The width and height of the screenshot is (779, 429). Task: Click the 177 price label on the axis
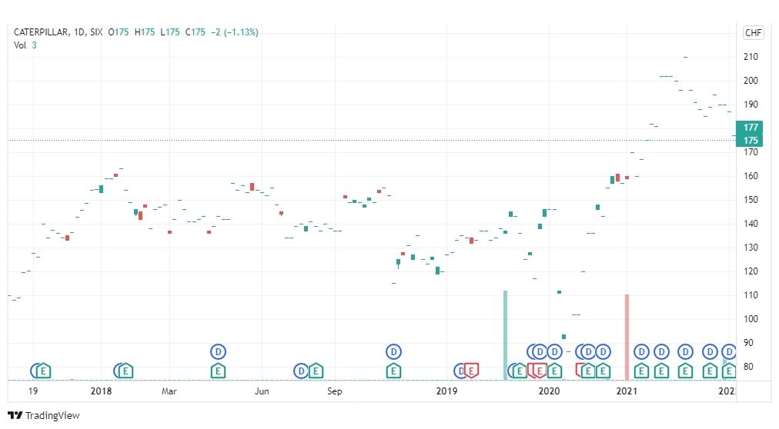pyautogui.click(x=749, y=128)
